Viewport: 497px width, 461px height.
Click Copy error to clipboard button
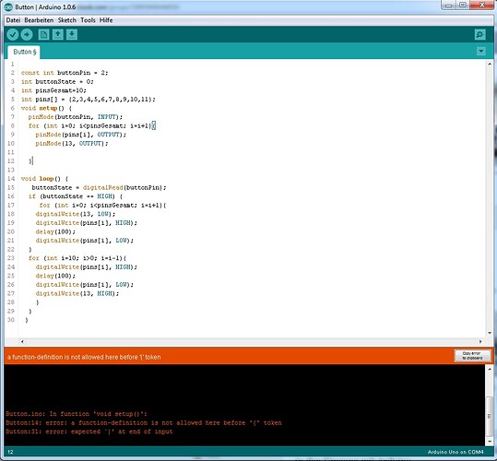pyautogui.click(x=472, y=356)
